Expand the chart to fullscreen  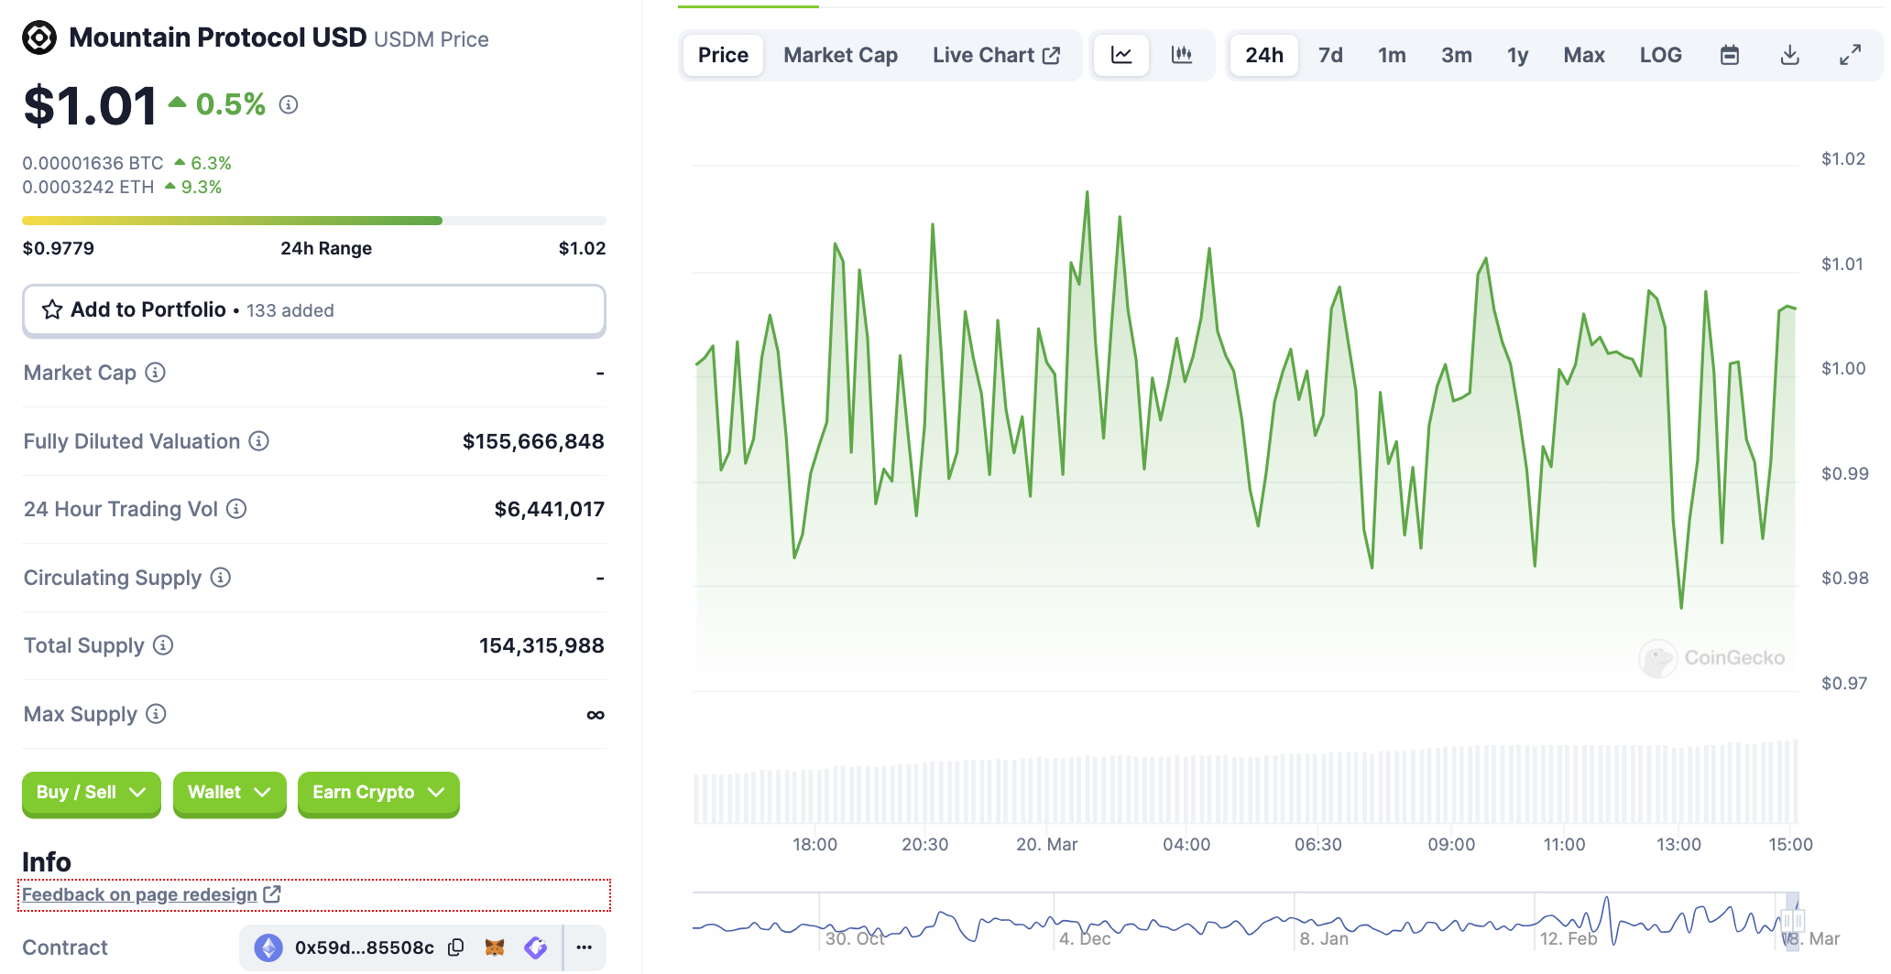click(x=1850, y=55)
